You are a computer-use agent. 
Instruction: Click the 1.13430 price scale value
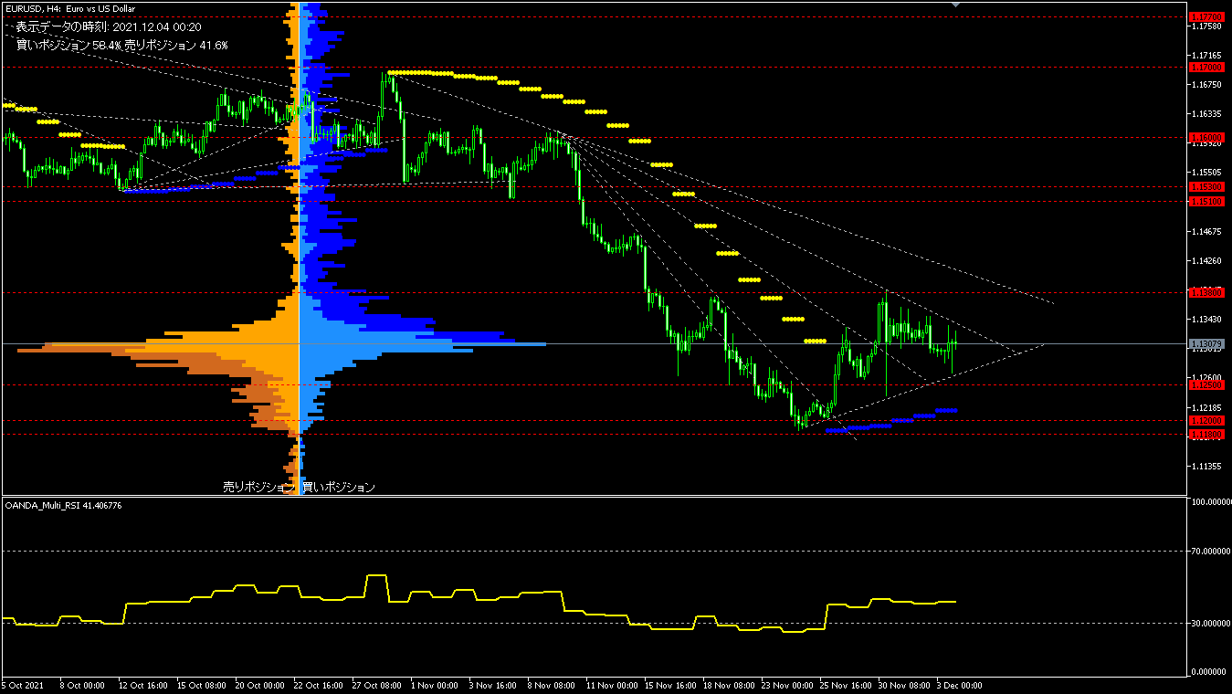pyautogui.click(x=1206, y=320)
